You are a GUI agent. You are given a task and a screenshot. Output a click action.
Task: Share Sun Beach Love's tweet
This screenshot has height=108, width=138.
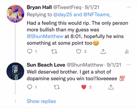point(111,87)
